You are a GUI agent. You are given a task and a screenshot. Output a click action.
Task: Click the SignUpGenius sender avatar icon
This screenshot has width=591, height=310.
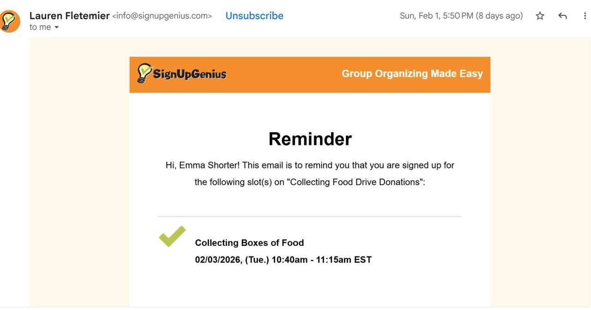[10, 21]
